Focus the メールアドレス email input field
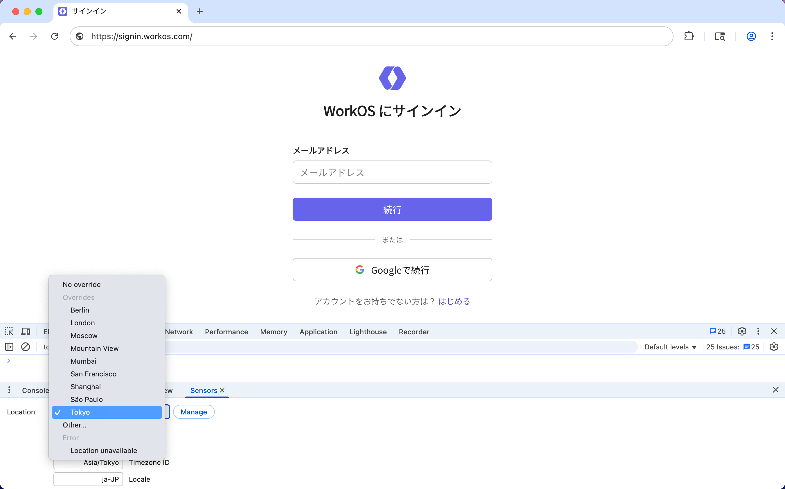Viewport: 785px width, 489px height. [392, 172]
